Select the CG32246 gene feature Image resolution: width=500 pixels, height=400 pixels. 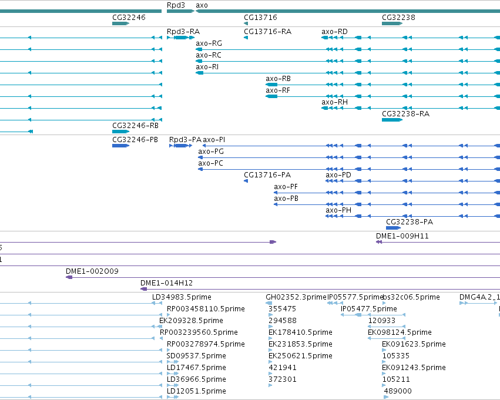pyautogui.click(x=120, y=23)
